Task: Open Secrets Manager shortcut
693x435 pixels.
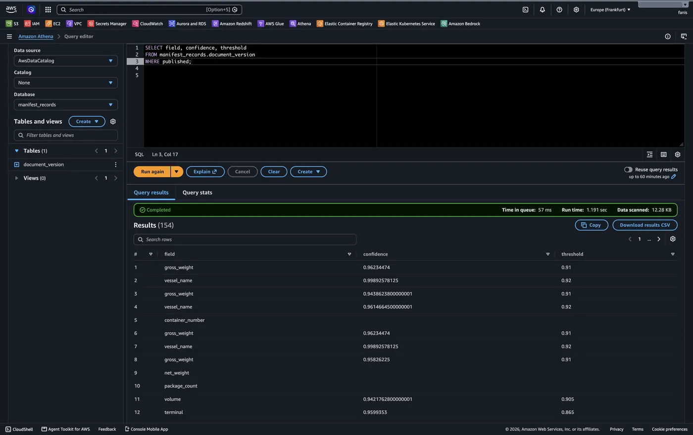Action: pos(107,23)
